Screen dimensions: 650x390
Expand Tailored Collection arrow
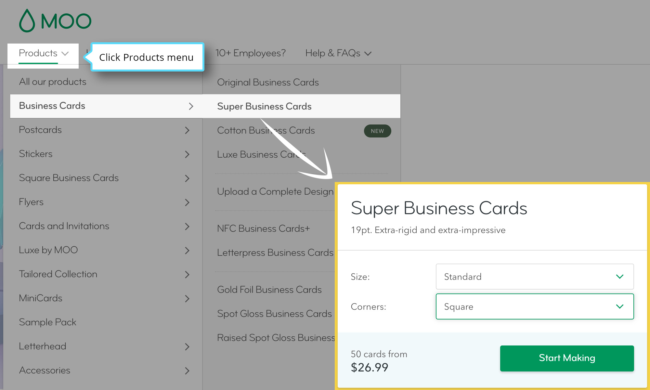(x=187, y=275)
